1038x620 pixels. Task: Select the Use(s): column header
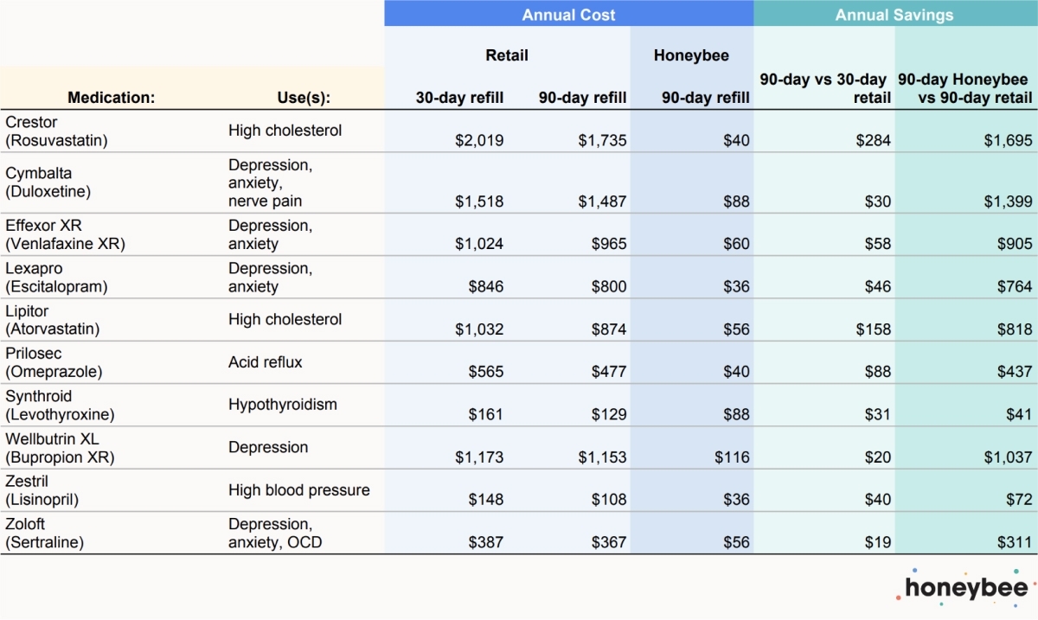pos(304,98)
